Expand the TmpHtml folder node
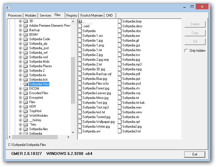This screenshot has height=167, width=216. point(20,111)
